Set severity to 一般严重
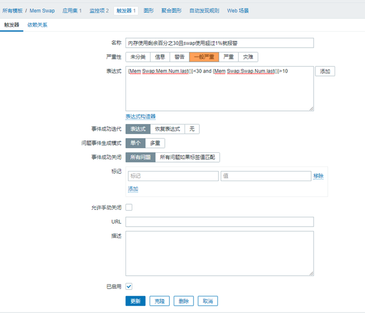The width and height of the screenshot is (365, 313). tap(204, 57)
